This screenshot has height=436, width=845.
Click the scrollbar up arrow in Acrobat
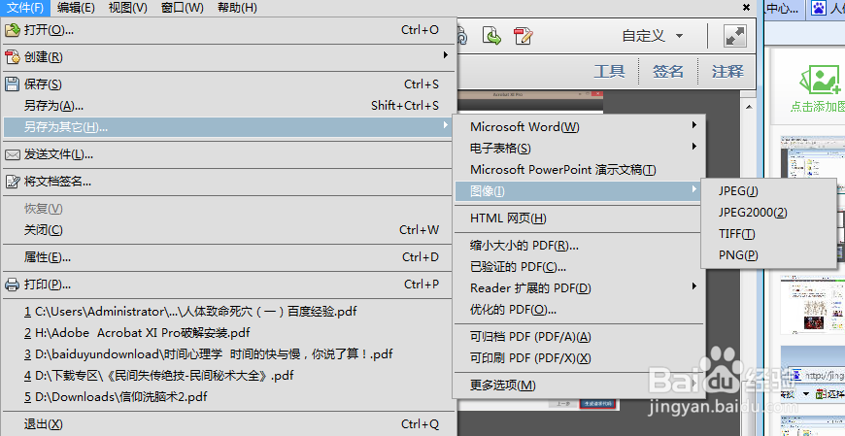click(x=749, y=107)
